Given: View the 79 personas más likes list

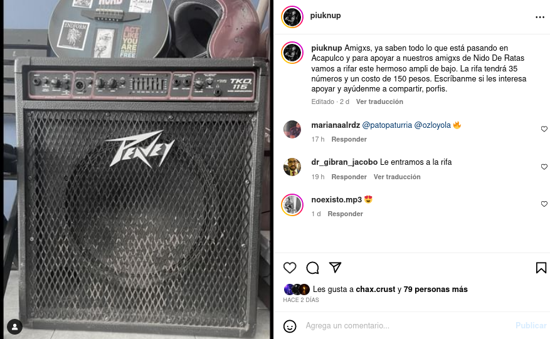Looking at the screenshot, I should point(435,289).
